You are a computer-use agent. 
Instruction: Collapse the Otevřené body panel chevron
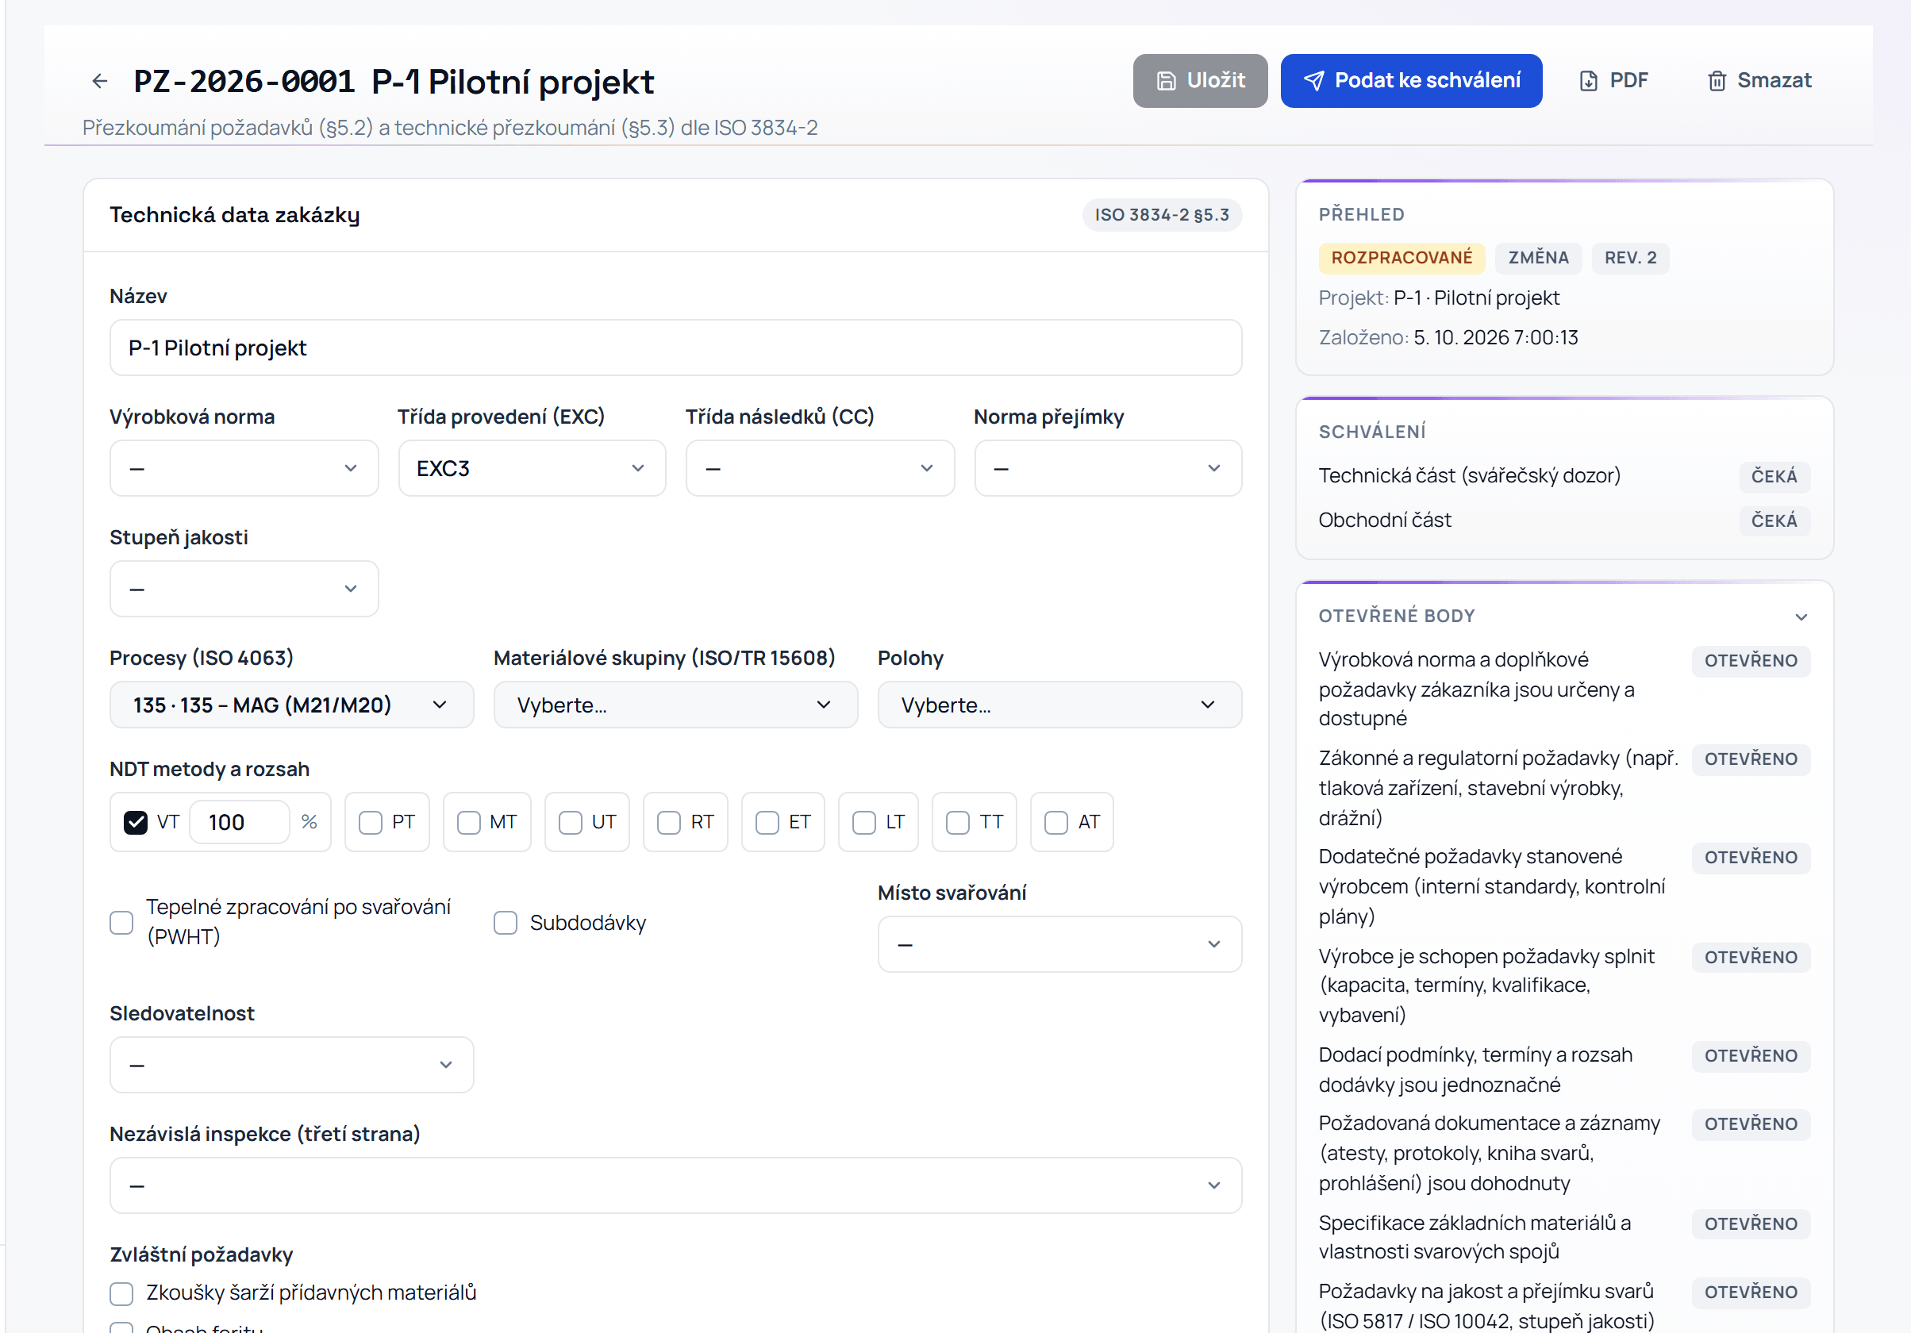(1801, 617)
